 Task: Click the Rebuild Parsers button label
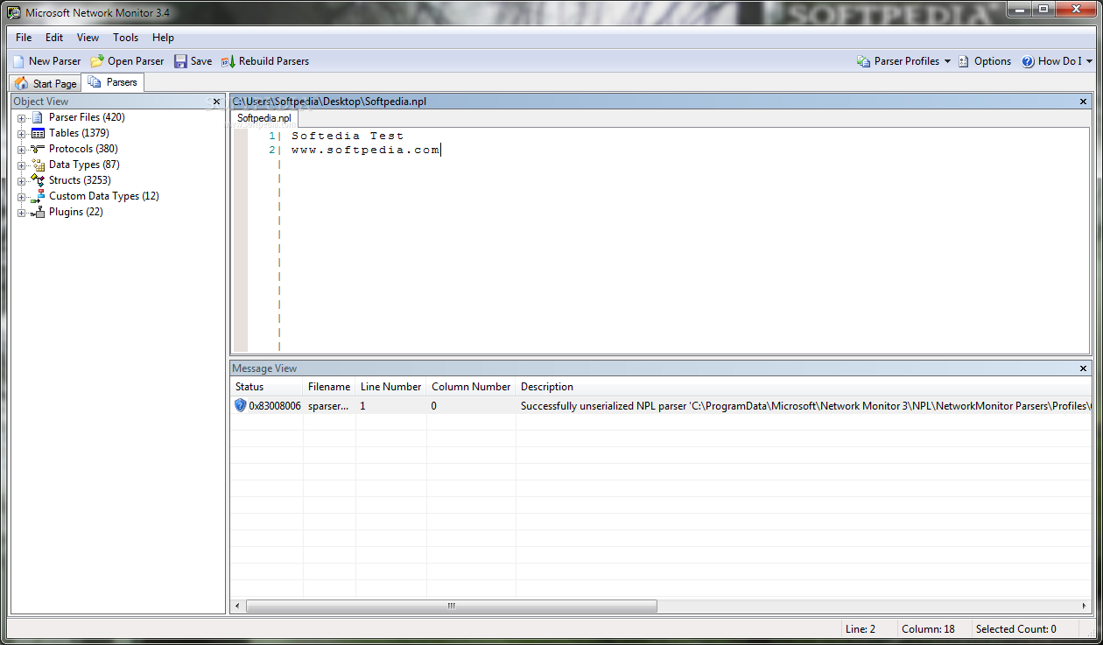274,61
